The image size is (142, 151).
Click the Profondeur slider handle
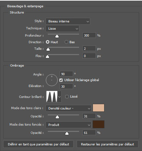[57, 36]
